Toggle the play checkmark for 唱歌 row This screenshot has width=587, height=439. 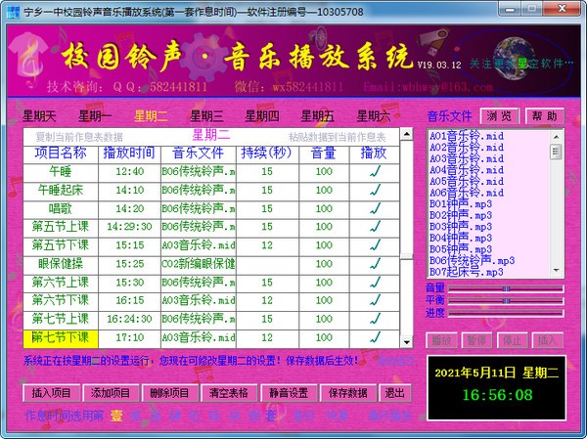(x=374, y=208)
